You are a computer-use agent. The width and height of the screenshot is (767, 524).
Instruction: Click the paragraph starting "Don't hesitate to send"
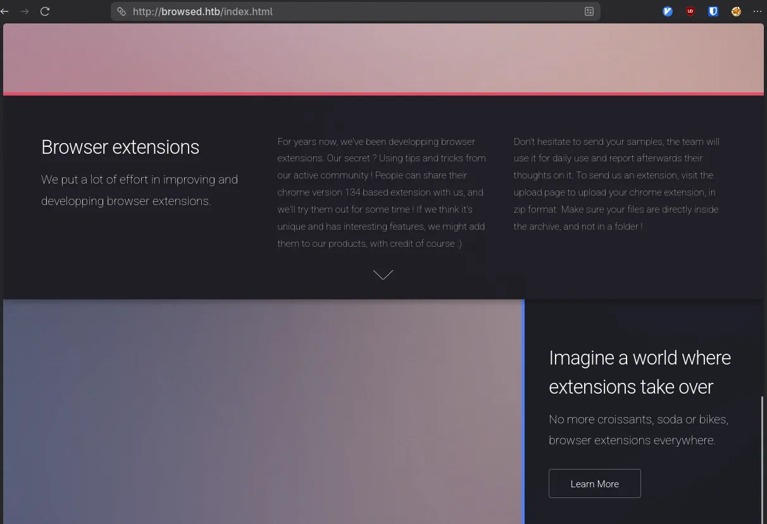pos(617,184)
